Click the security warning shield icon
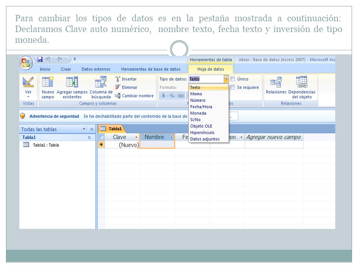Viewport: 358px width, 268px height. pyautogui.click(x=23, y=116)
